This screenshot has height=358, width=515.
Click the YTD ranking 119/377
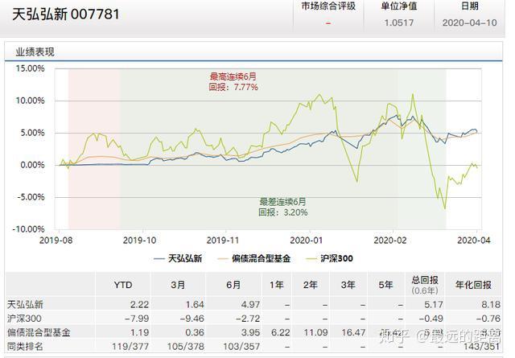(130, 347)
